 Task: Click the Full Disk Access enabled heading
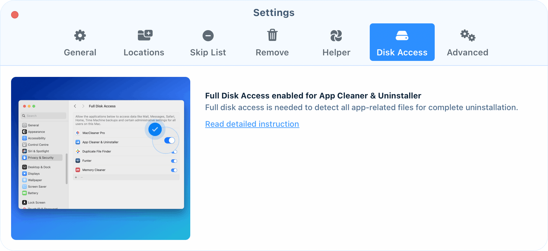pos(313,96)
